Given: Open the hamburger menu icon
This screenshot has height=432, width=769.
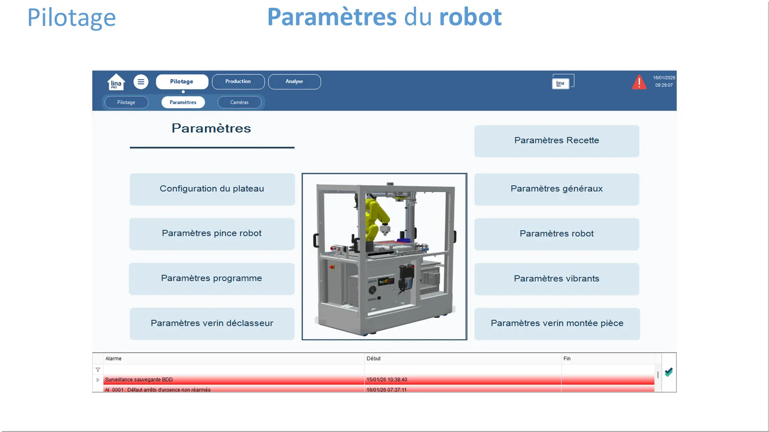Looking at the screenshot, I should pos(141,82).
